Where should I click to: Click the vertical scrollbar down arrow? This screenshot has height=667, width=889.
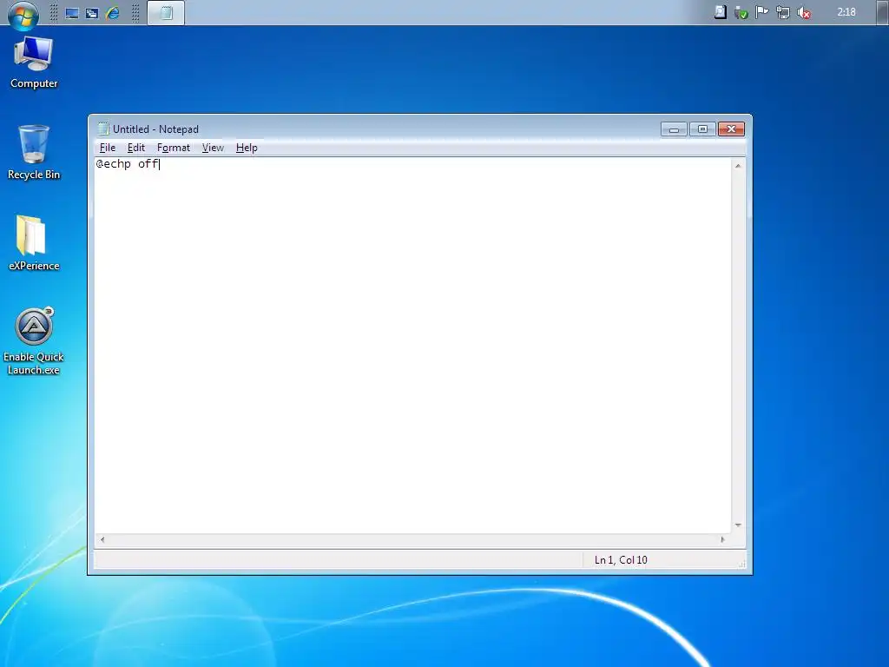click(x=738, y=525)
